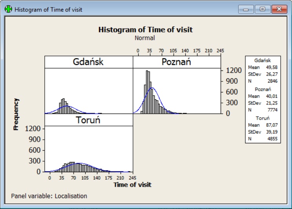Screen dimensions: 292x209
Task: Select the Gdańsk heading in the legend
Action: tap(263, 61)
